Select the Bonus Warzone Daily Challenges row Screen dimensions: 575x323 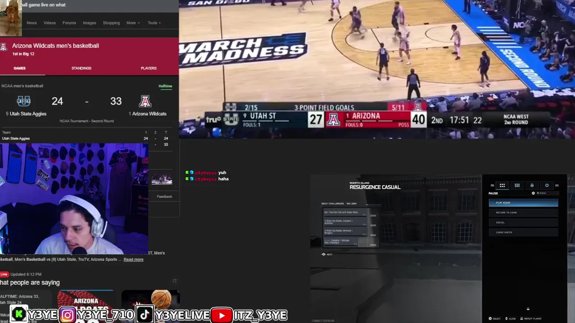pyautogui.click(x=350, y=242)
